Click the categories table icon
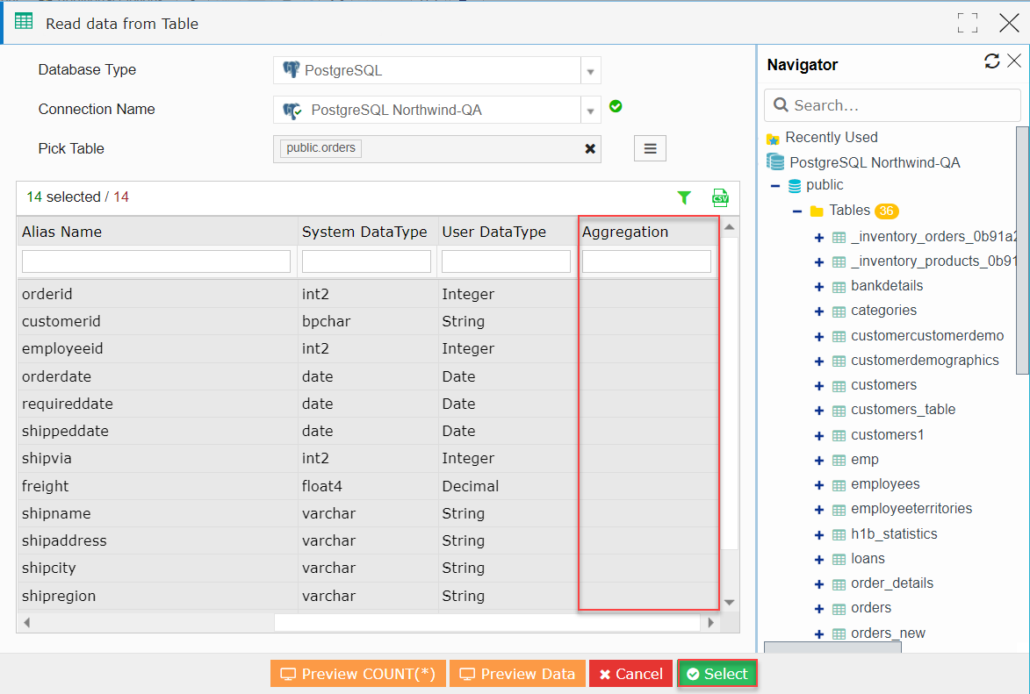The width and height of the screenshot is (1030, 694). coord(839,311)
